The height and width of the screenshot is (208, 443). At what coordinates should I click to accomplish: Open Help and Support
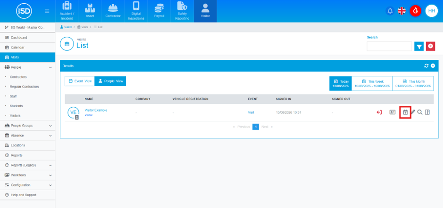click(x=28, y=195)
